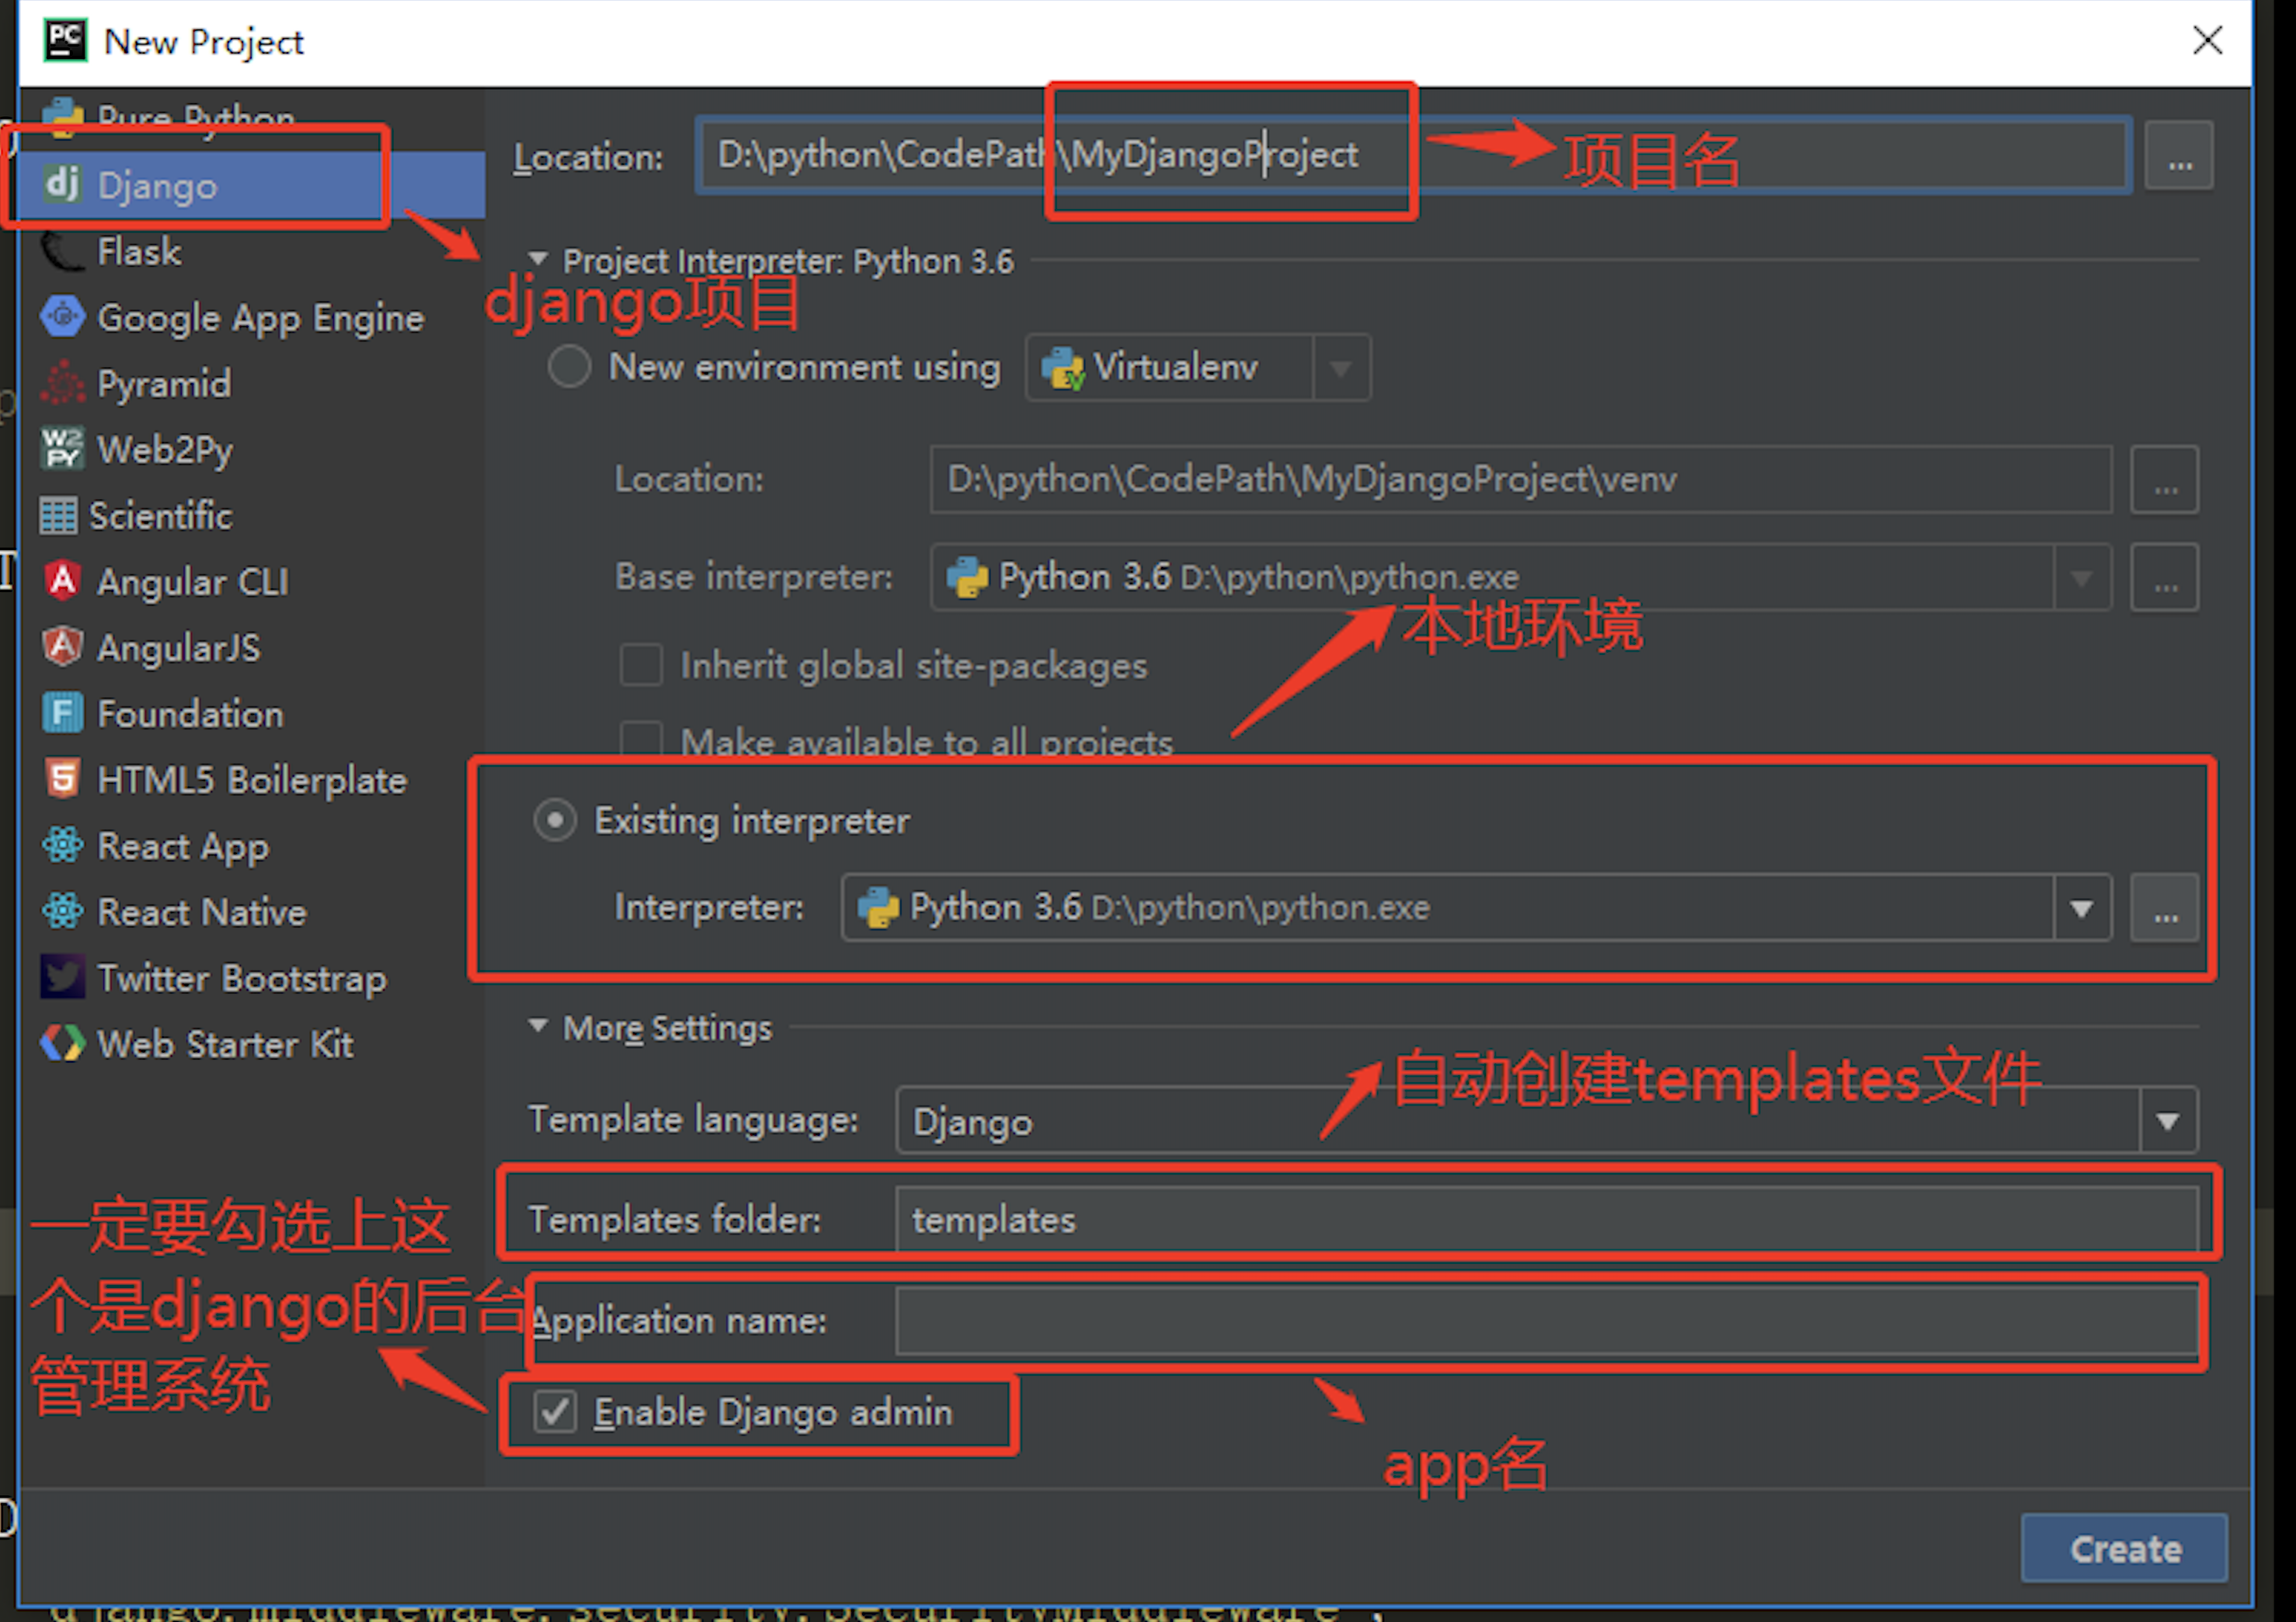This screenshot has width=2296, height=1622.
Task: Choose the HTML5 Boilerplate icon
Action: [62, 779]
